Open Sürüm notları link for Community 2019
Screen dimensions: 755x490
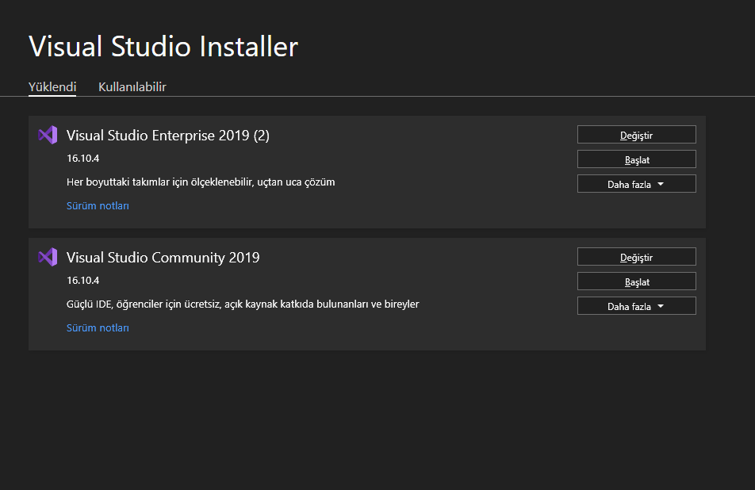point(98,328)
